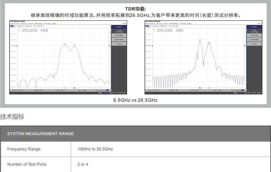Screen dimensions: 271x172
Task: Click Dump Screen Image in the left analyzer screenshot
Action: pyautogui.click(x=119, y=31)
